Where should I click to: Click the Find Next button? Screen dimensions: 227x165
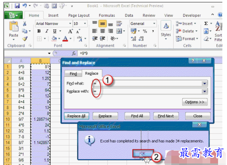pyautogui.click(x=166, y=116)
